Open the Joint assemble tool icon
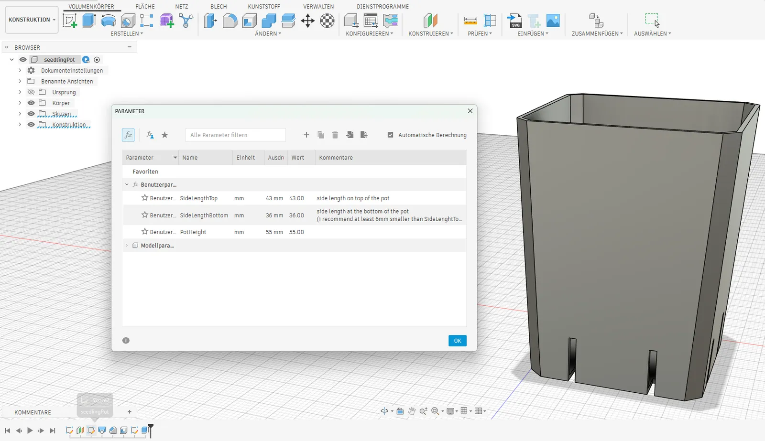The image size is (765, 441). click(596, 21)
